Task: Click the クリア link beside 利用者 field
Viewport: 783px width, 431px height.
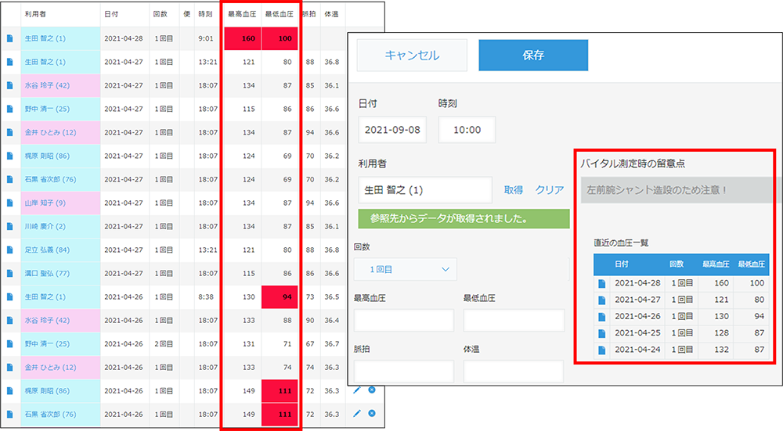Action: (x=550, y=190)
